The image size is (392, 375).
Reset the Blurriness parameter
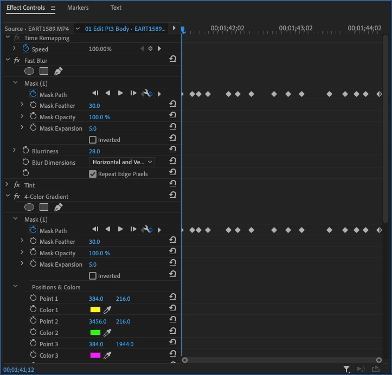click(x=173, y=150)
